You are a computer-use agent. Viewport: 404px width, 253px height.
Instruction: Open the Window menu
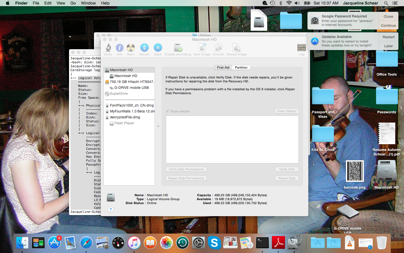click(x=88, y=3)
